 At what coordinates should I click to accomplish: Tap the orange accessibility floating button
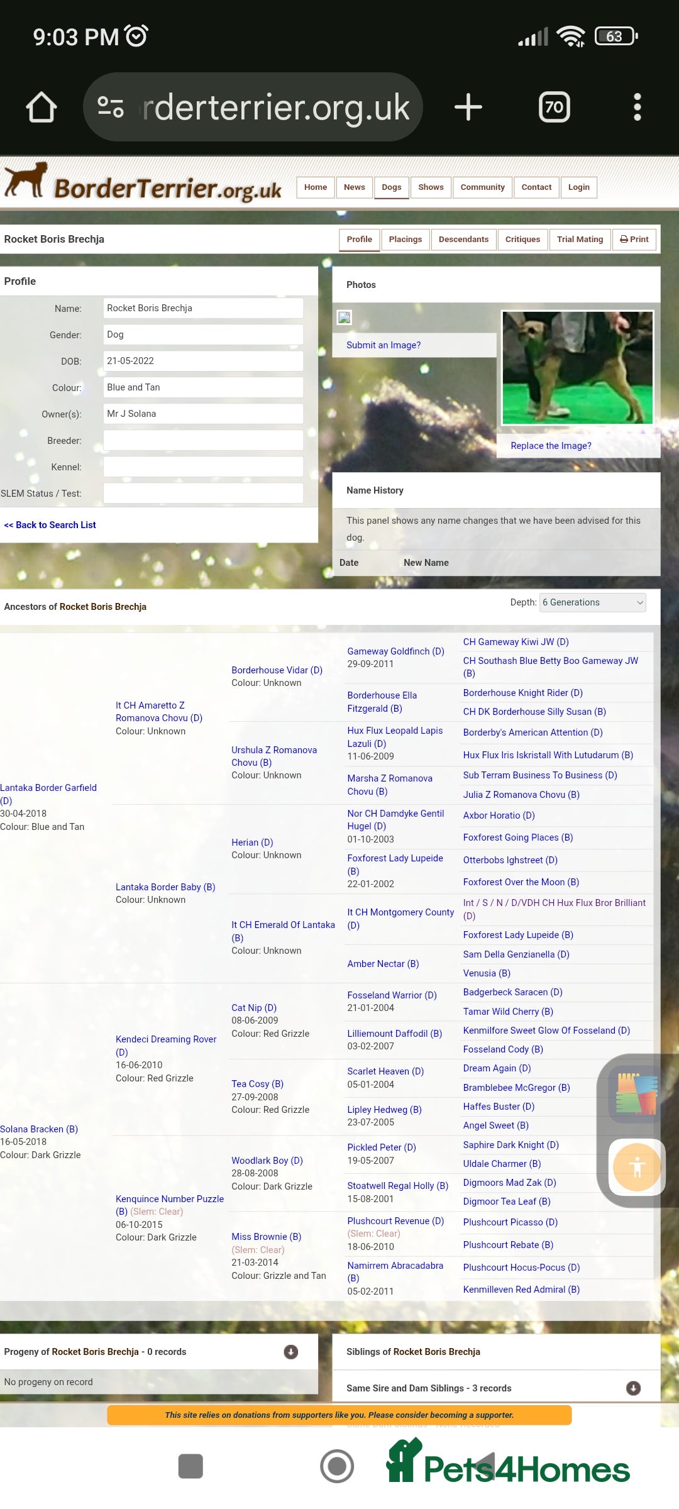click(x=636, y=1167)
